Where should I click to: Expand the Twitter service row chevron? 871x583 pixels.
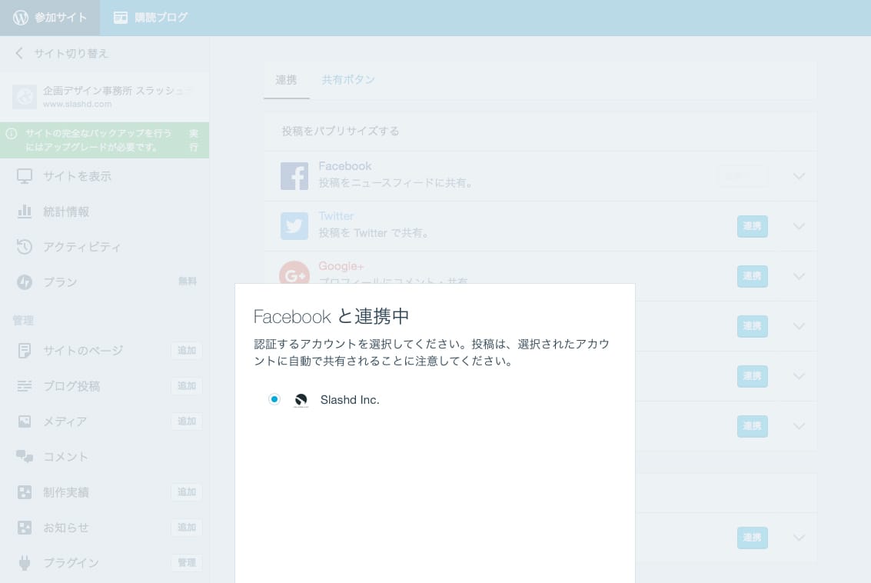[799, 226]
